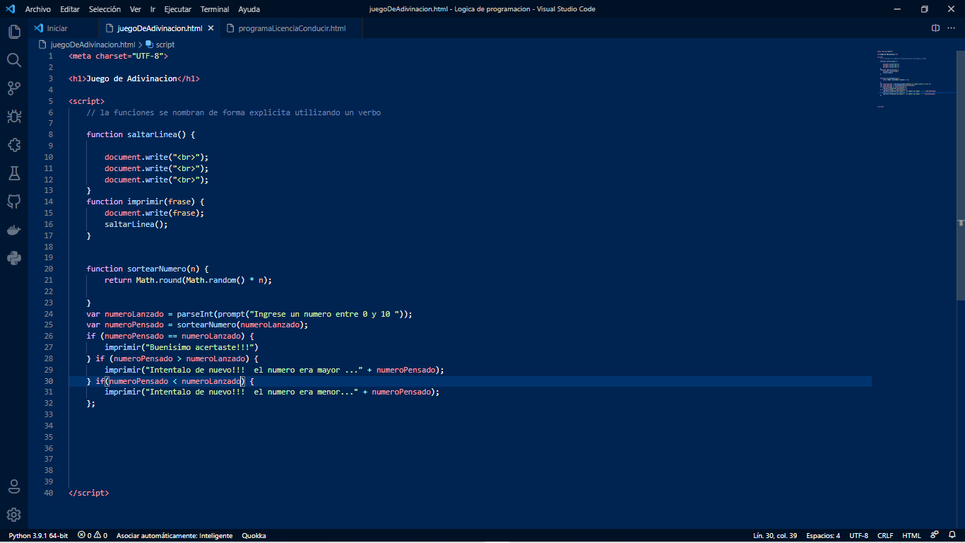The image size is (965, 543).
Task: Open the Manage gear settings icon
Action: pyautogui.click(x=14, y=515)
